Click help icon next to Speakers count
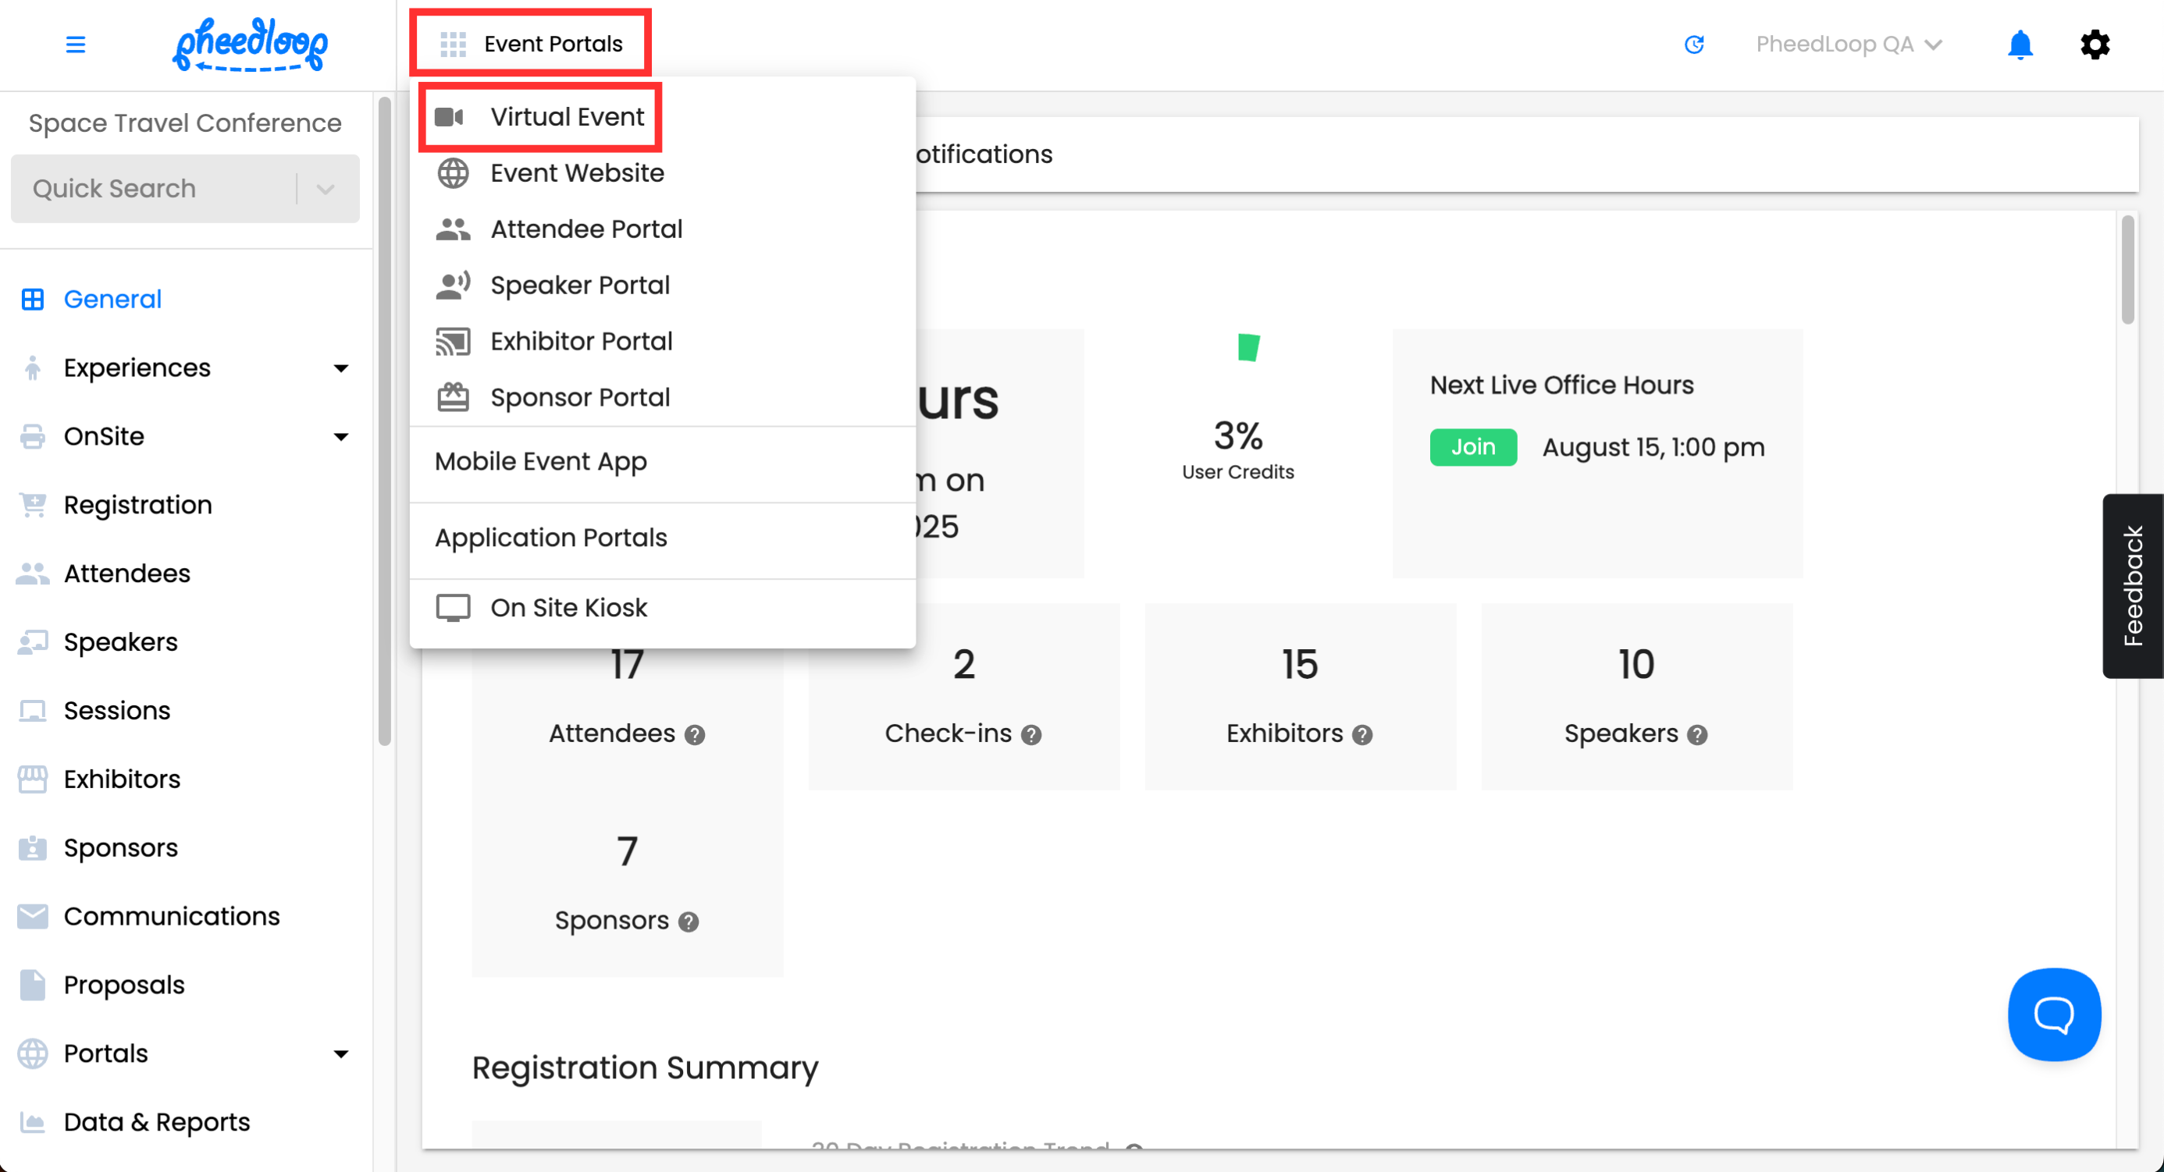This screenshot has width=2164, height=1172. [1696, 734]
